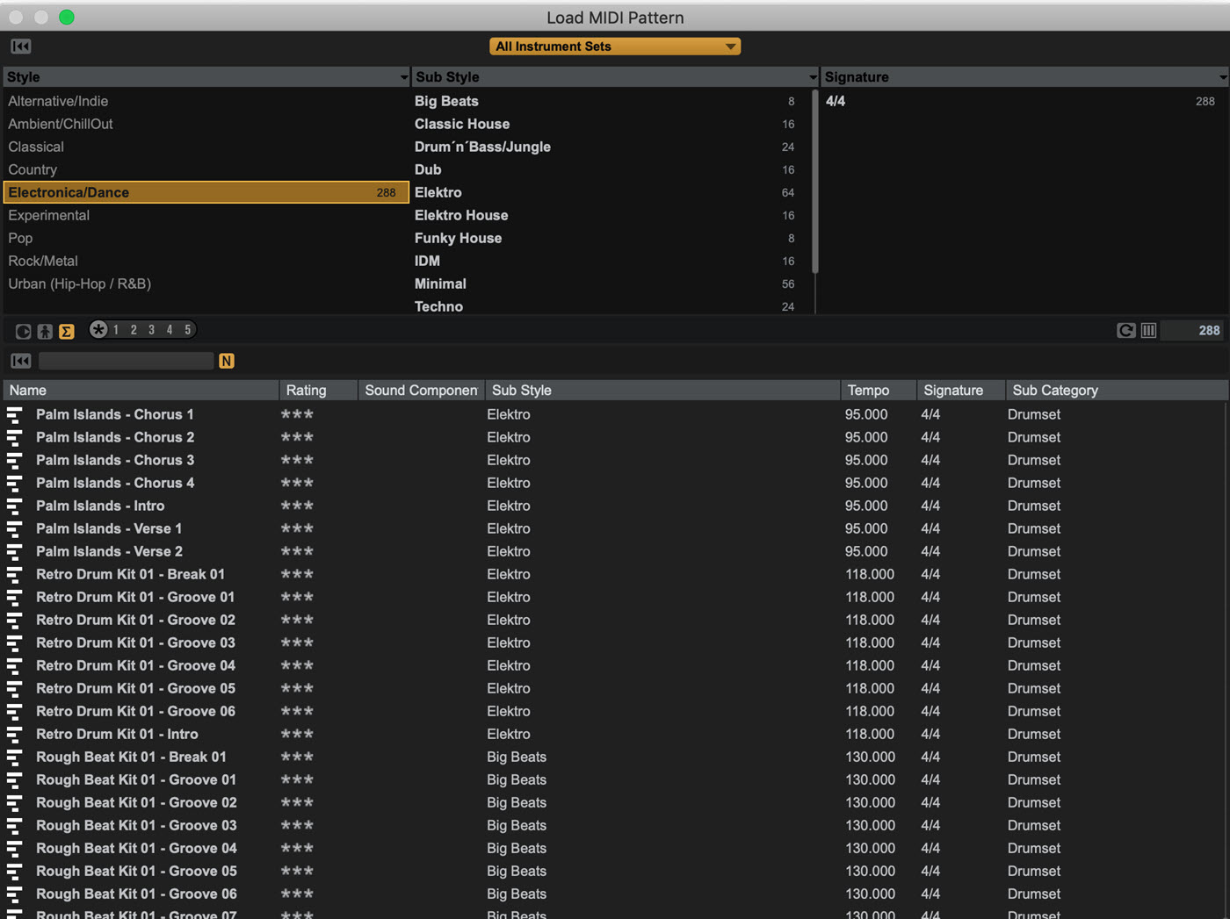
Task: Click the reset icon left of the search field
Action: (x=21, y=361)
